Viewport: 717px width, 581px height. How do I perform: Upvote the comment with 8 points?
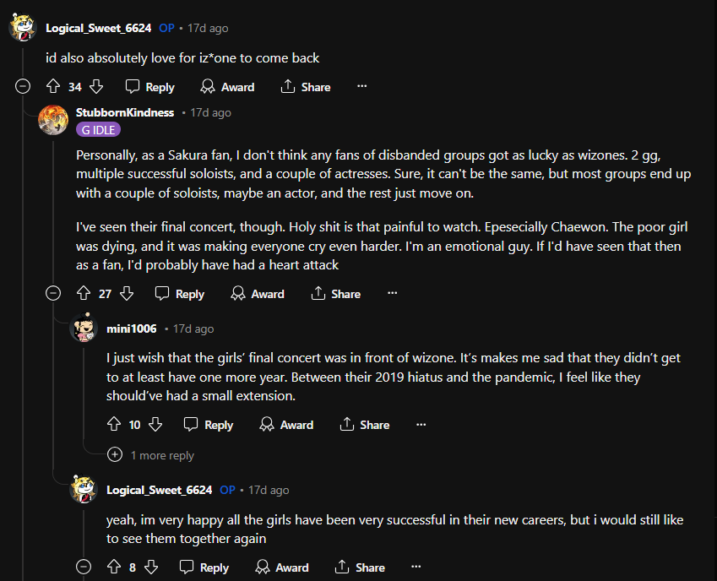pyautogui.click(x=114, y=567)
